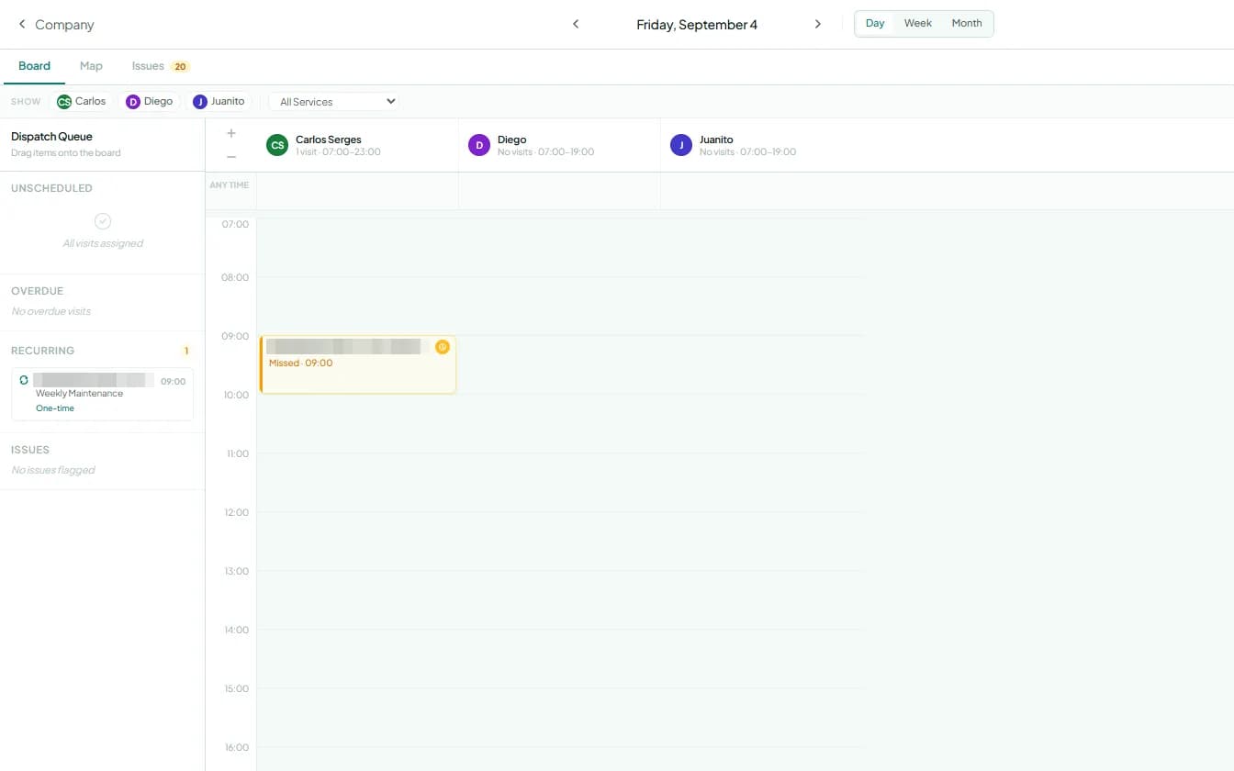Screen dimensions: 1234x771
Task: Open the Map tab
Action: [91, 66]
